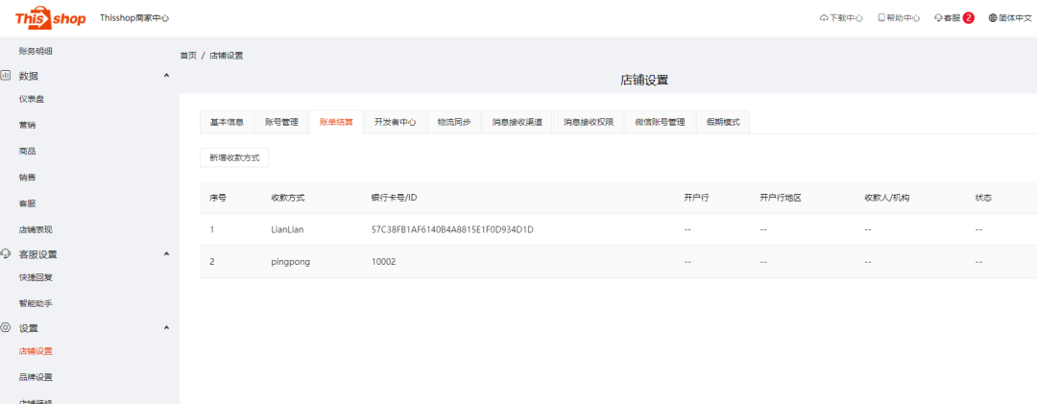Viewport: 1037px width, 404px height.
Task: Click the 序号 column header
Action: pos(218,198)
